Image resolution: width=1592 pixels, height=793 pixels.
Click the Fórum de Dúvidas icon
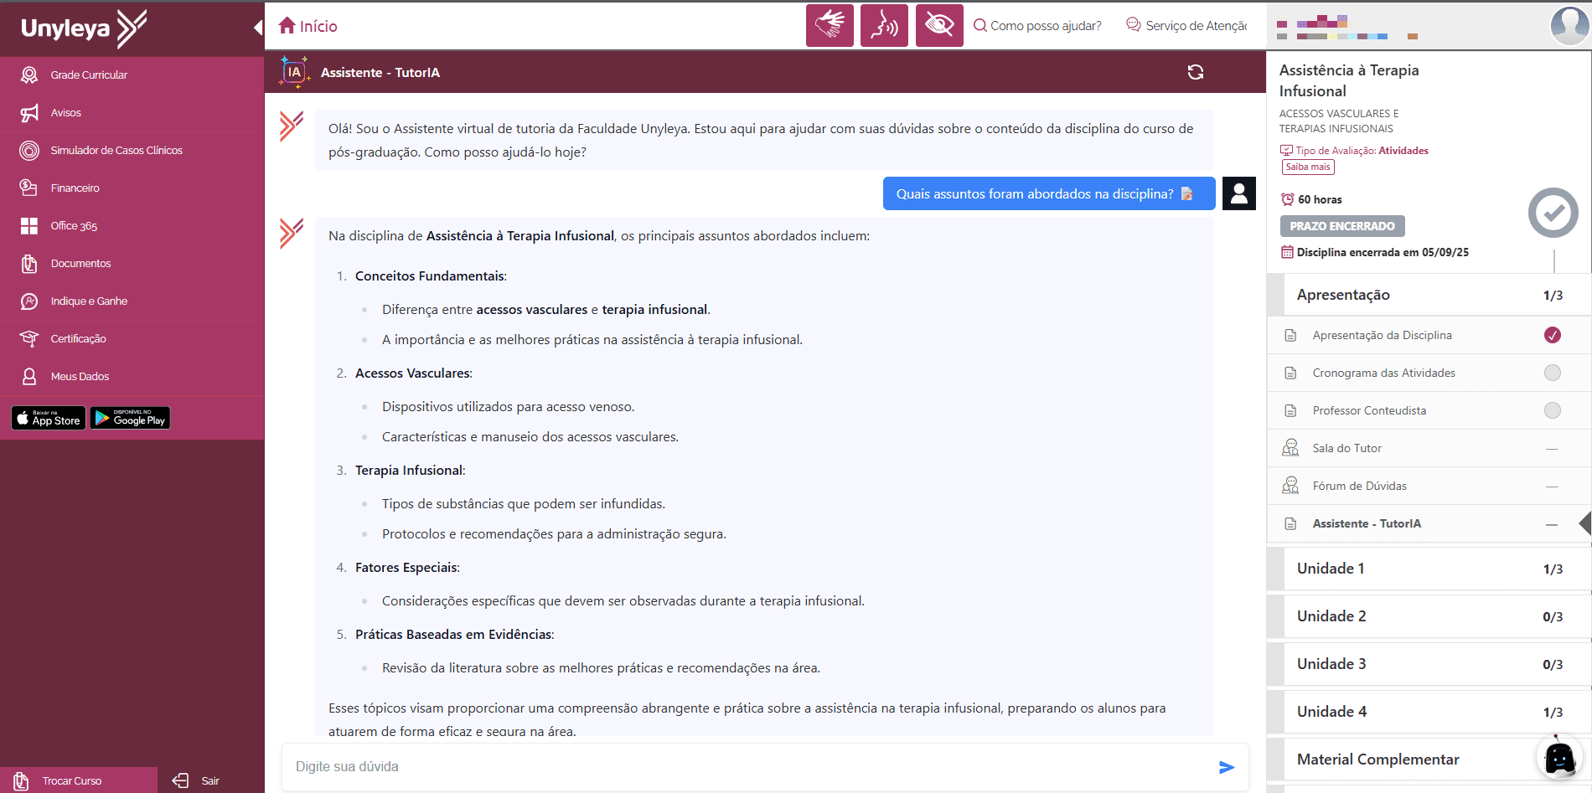pyautogui.click(x=1290, y=486)
